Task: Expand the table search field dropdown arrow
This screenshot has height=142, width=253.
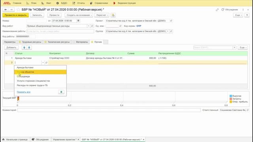Action: tap(234, 47)
